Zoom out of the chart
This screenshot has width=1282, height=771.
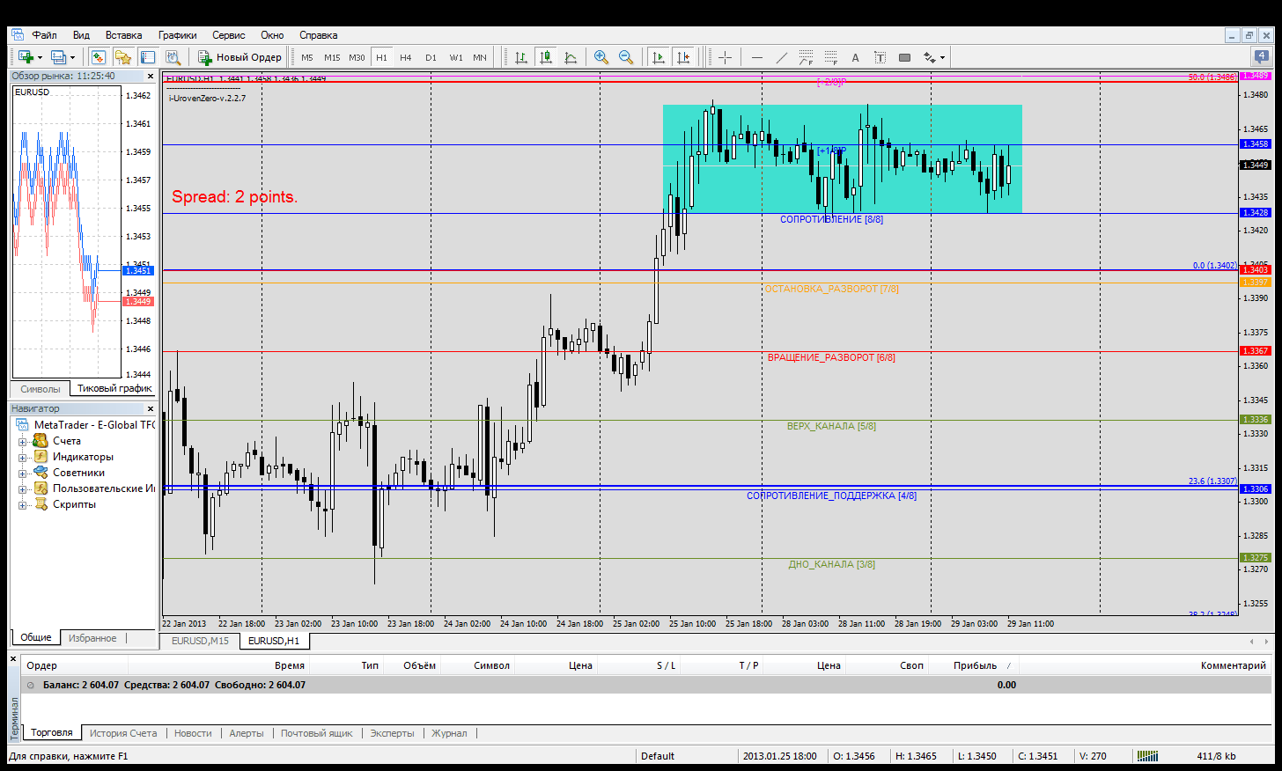point(626,57)
